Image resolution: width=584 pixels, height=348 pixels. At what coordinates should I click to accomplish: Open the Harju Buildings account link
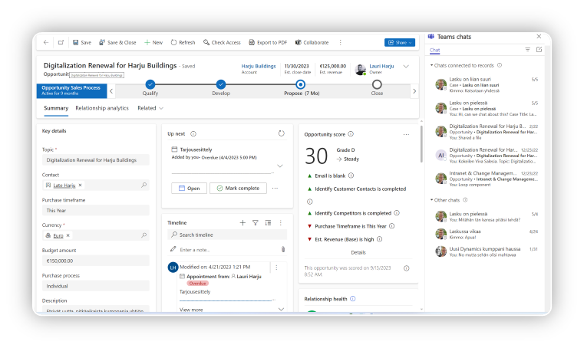coord(257,66)
